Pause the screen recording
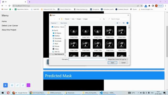Image resolution: width=168 pixels, height=95 pixels. [6, 85]
